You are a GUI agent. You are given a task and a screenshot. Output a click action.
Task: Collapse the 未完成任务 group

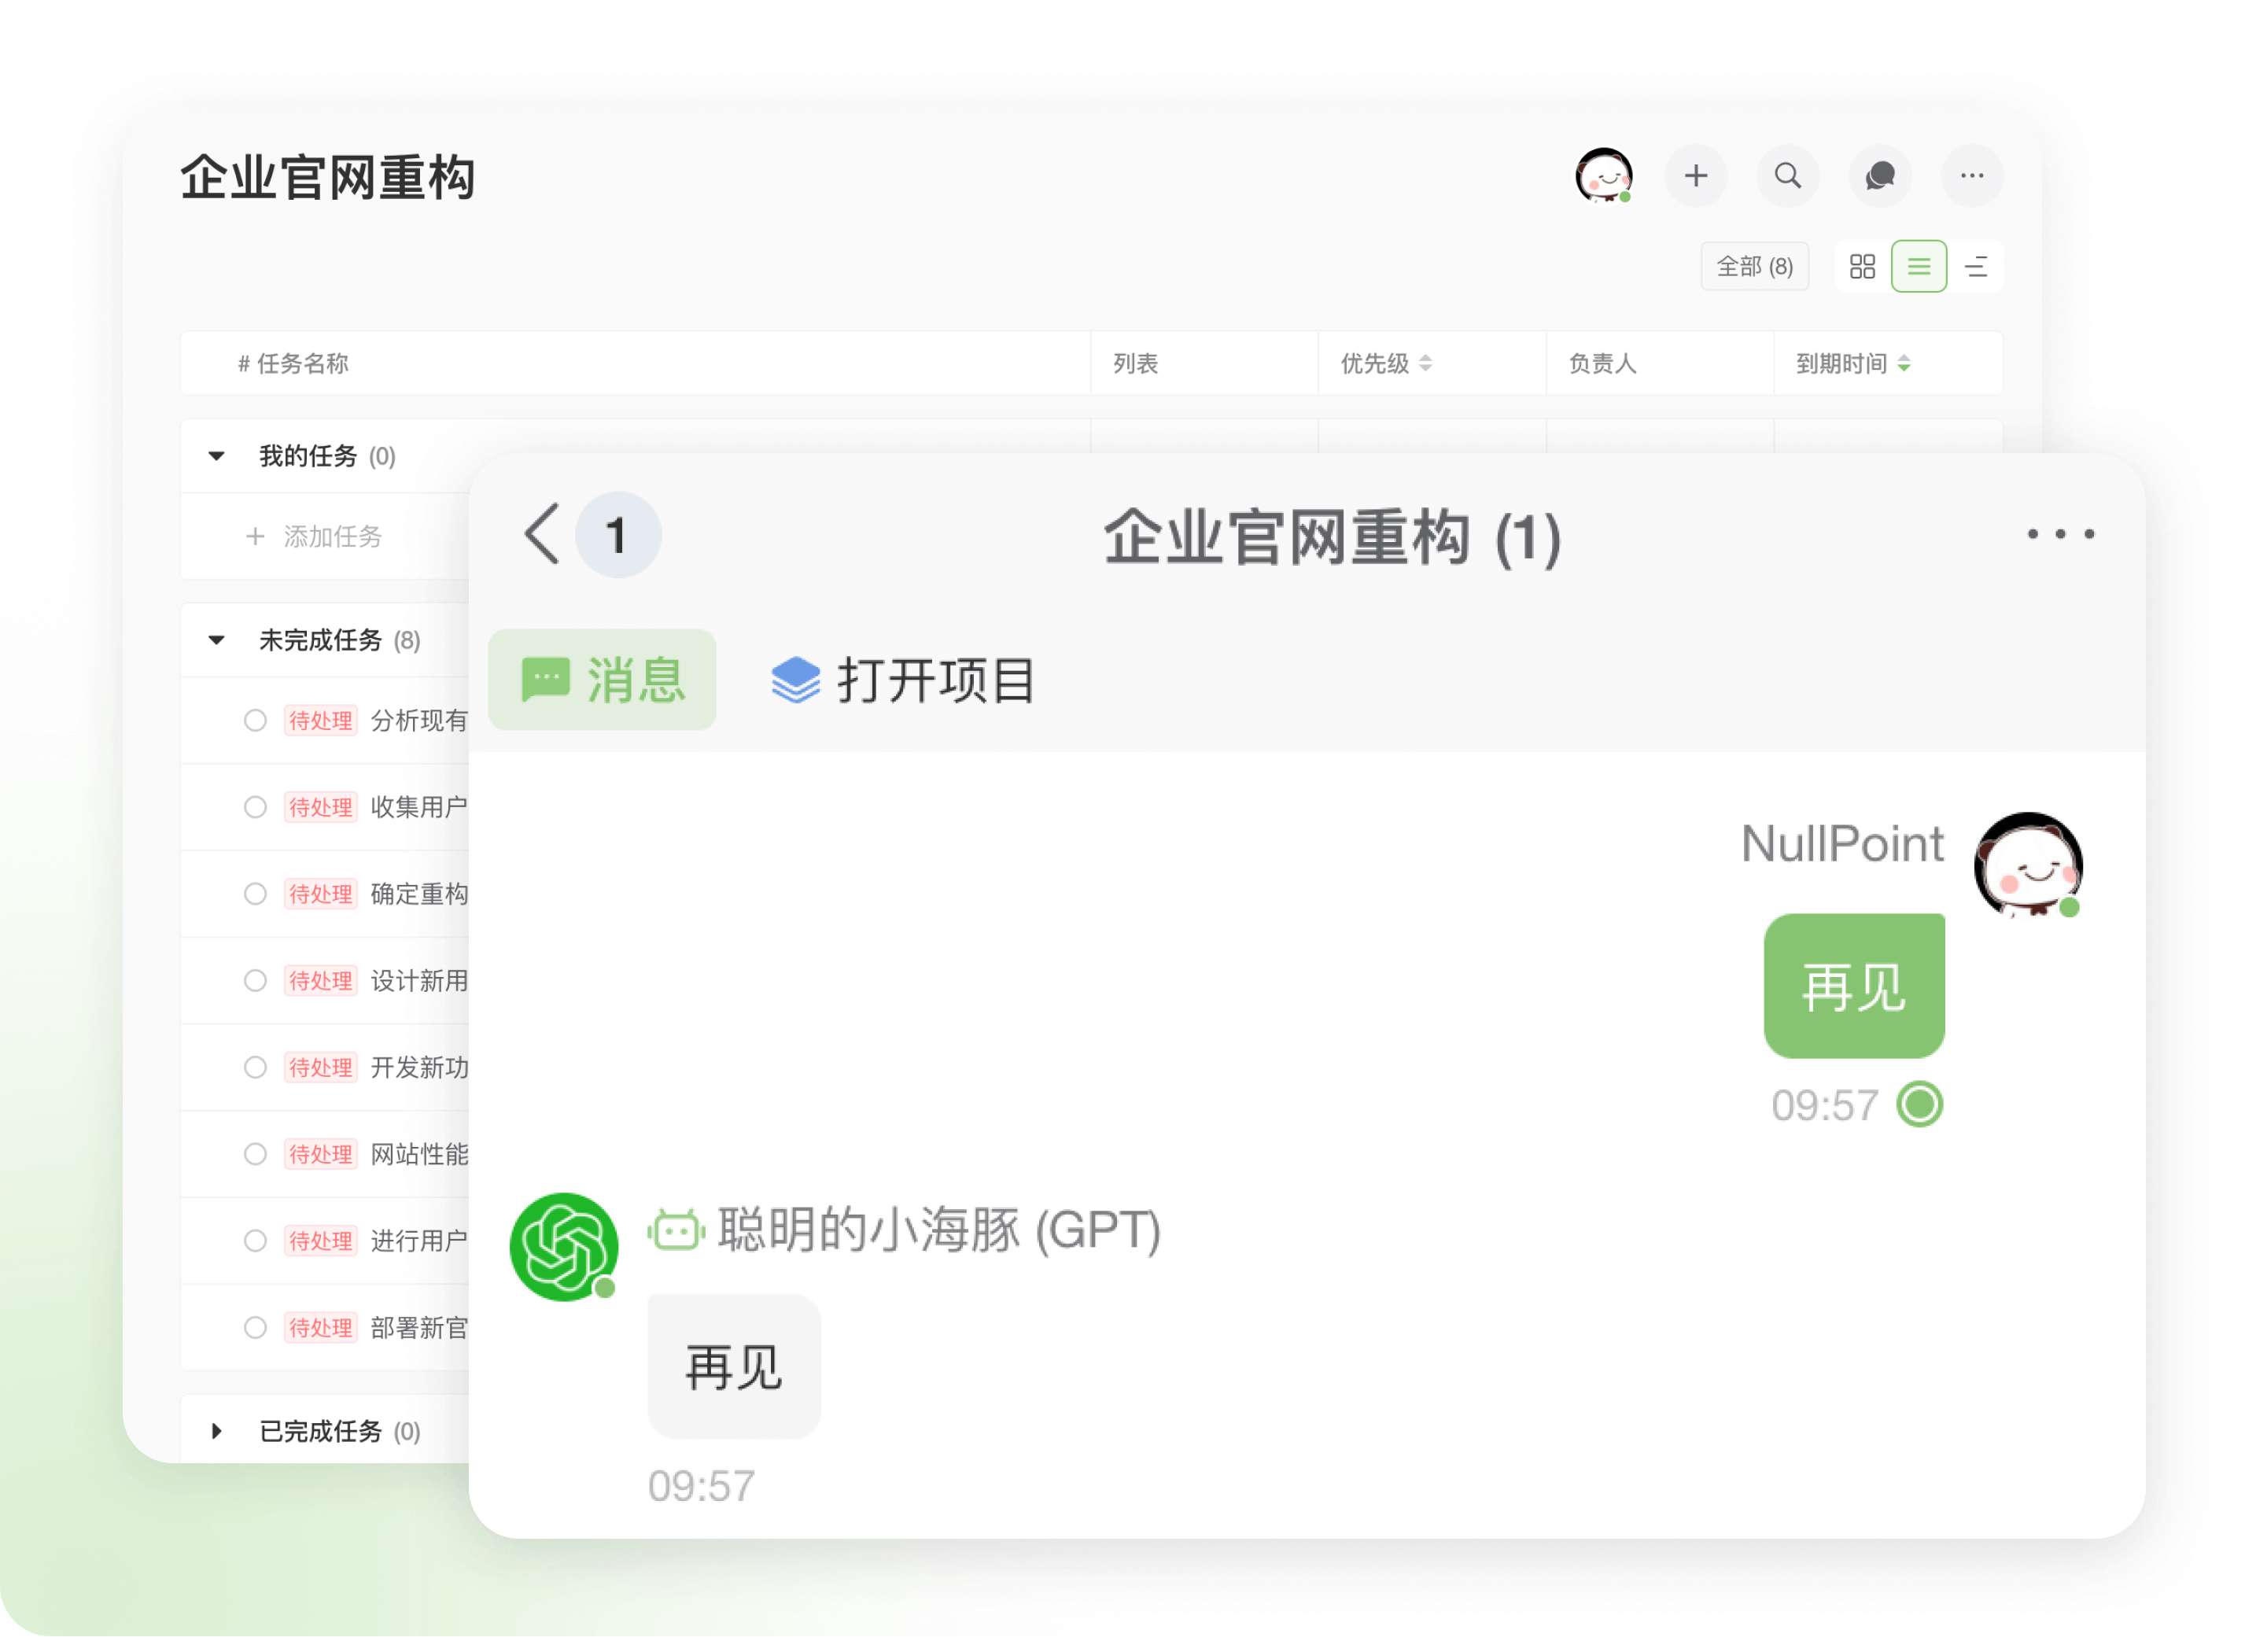pyautogui.click(x=216, y=640)
